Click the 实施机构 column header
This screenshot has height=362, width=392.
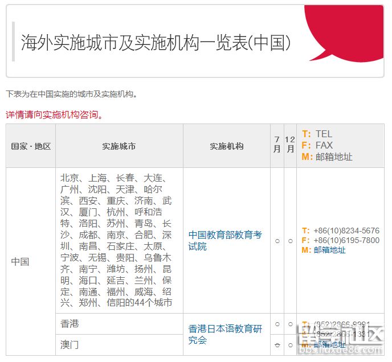tap(227, 146)
